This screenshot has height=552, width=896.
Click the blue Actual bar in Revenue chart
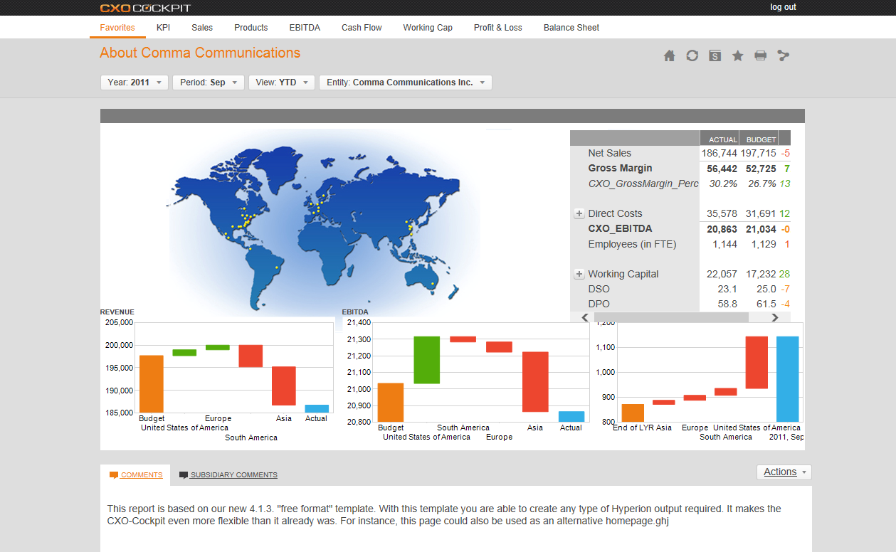(x=317, y=408)
